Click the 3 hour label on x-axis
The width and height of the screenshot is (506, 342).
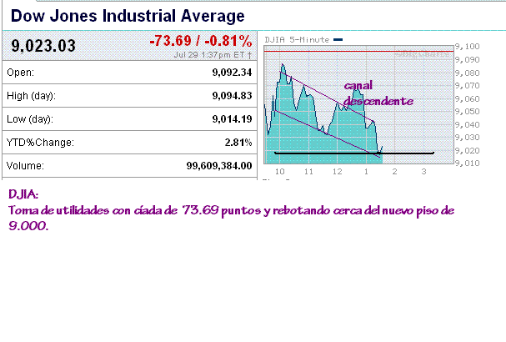pyautogui.click(x=423, y=172)
